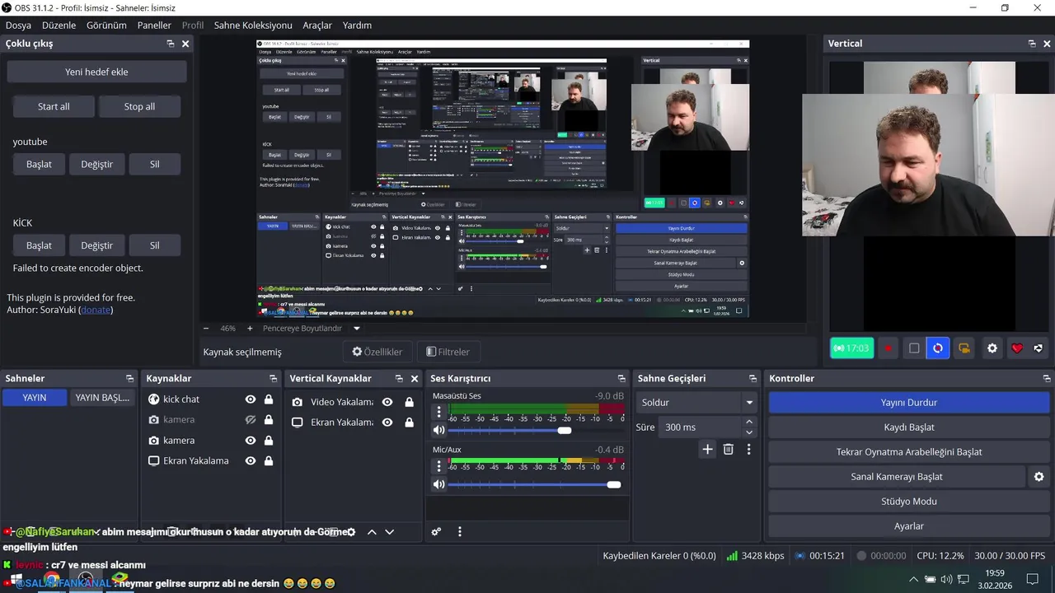Move vertical source down with the down arrow

(x=390, y=532)
